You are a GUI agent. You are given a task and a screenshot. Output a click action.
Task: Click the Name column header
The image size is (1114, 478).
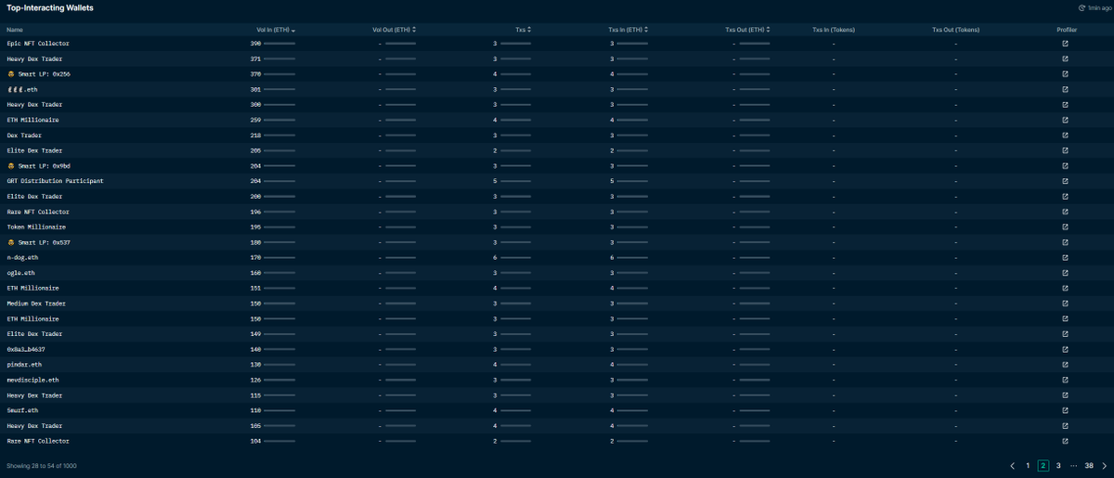click(x=15, y=30)
